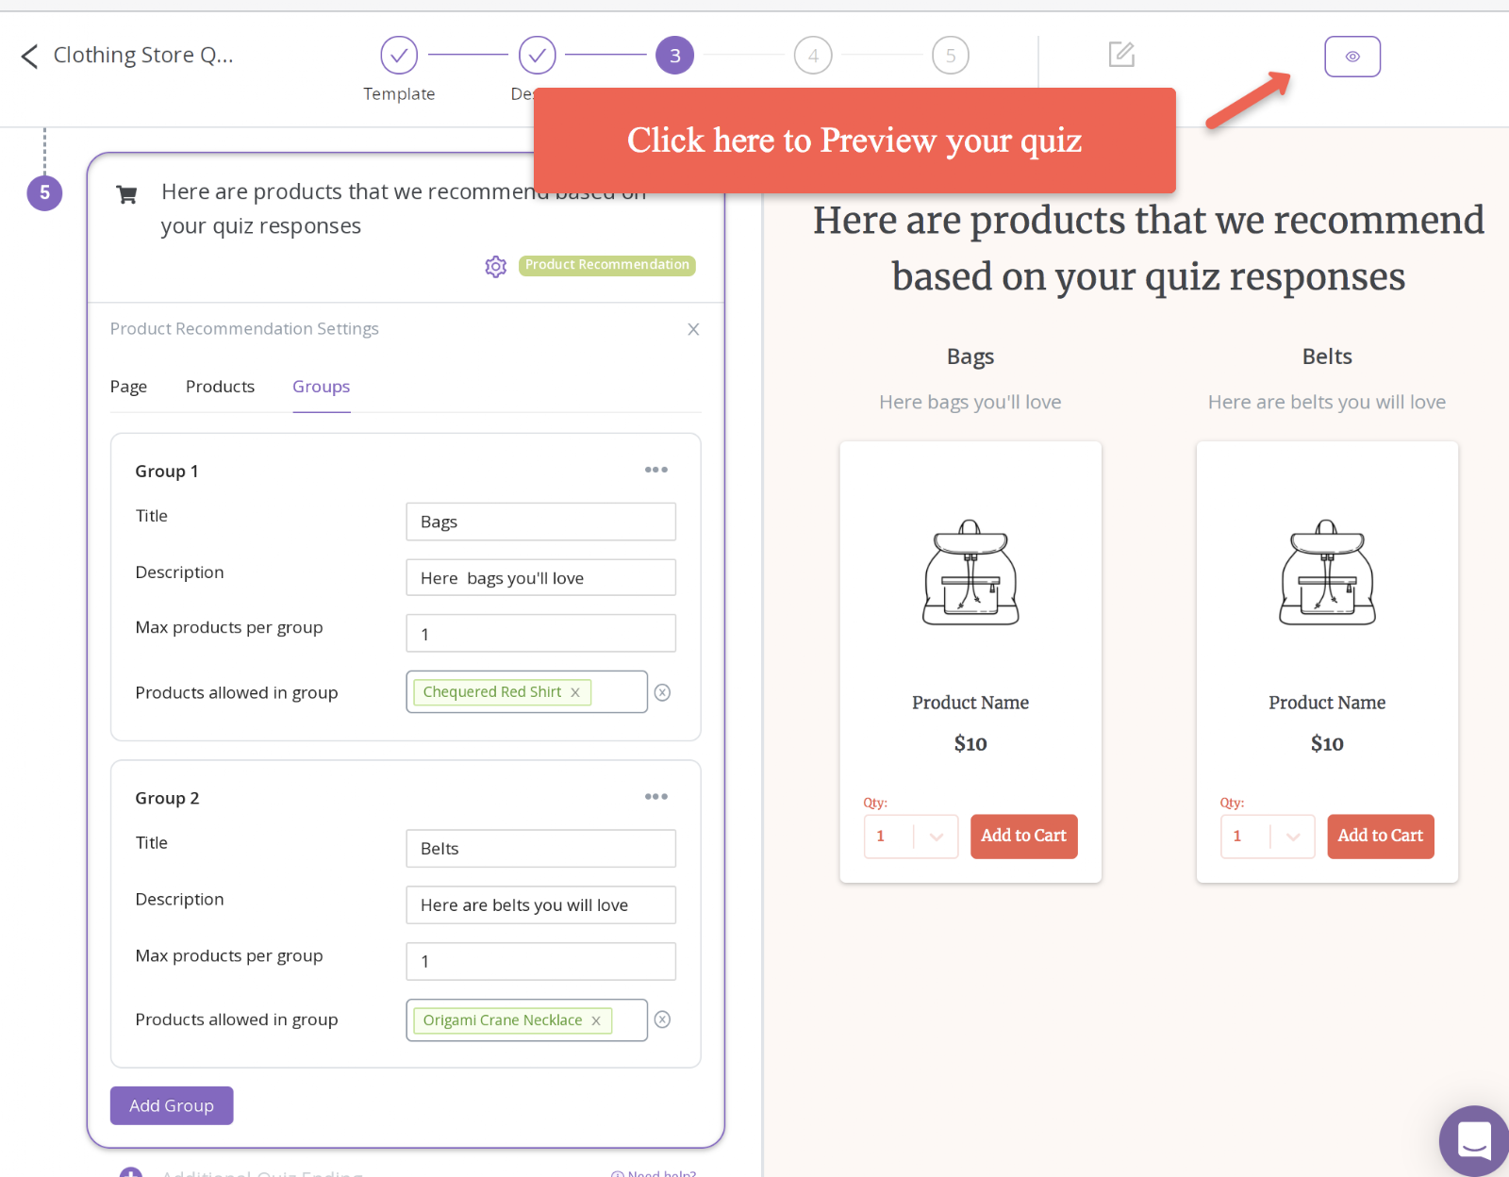The width and height of the screenshot is (1509, 1177).
Task: Edit Group 1 Max products per group field
Action: pos(541,634)
